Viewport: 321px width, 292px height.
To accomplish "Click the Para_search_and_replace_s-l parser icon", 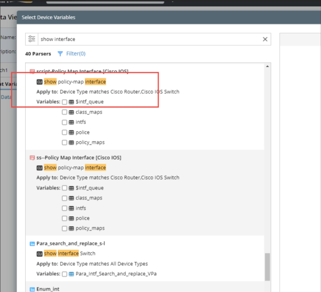I will pos(32,243).
